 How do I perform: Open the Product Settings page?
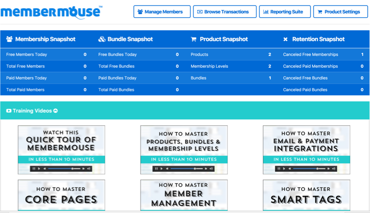pos(340,12)
